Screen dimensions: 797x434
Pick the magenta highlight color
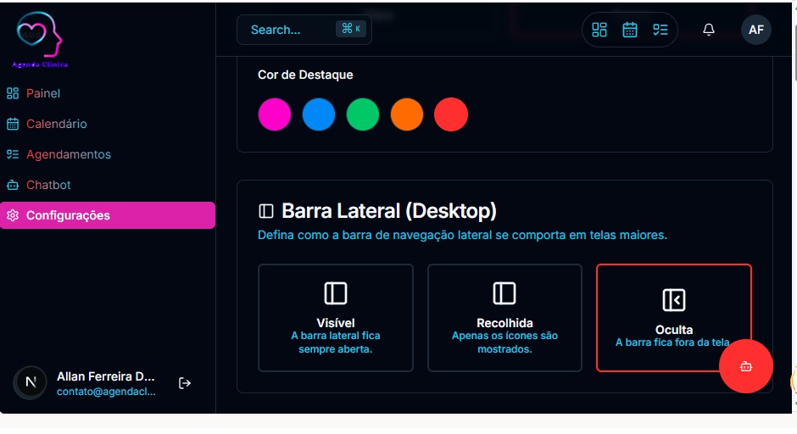click(275, 114)
